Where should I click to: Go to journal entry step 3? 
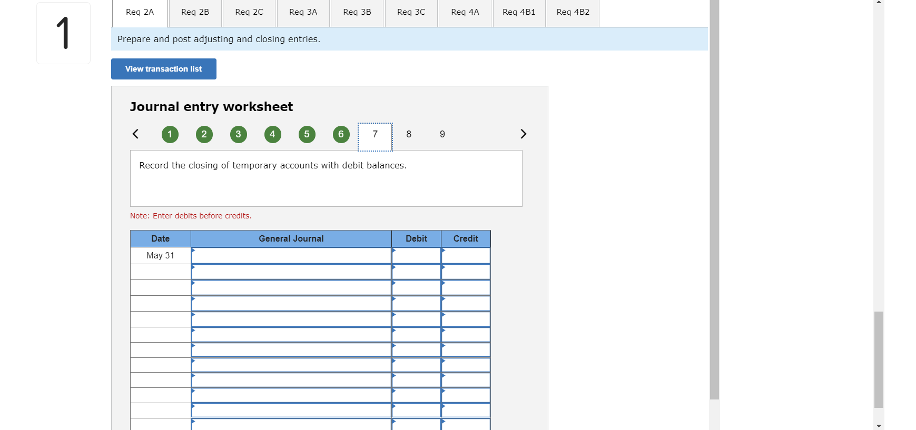[238, 134]
